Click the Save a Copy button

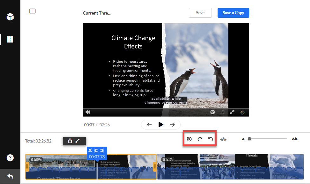[233, 13]
